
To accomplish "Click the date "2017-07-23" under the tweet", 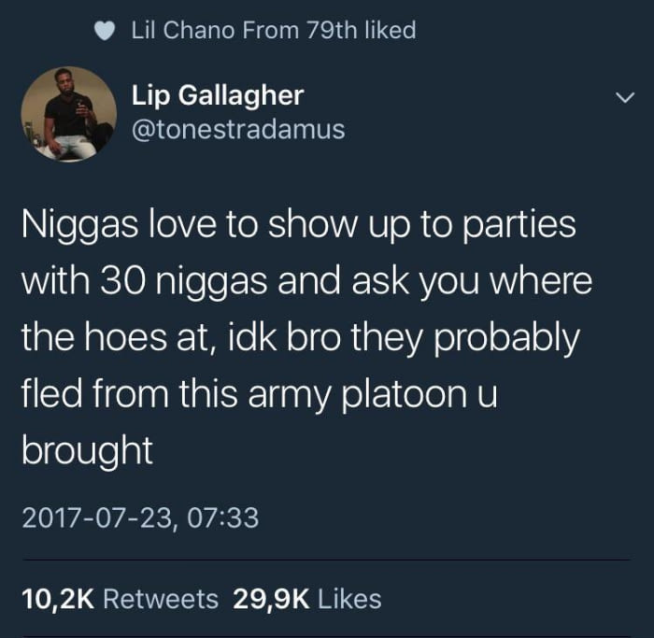I will click(x=97, y=517).
